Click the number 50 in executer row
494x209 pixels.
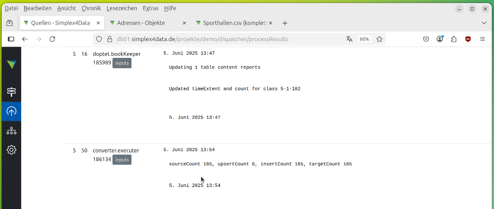pyautogui.click(x=84, y=151)
